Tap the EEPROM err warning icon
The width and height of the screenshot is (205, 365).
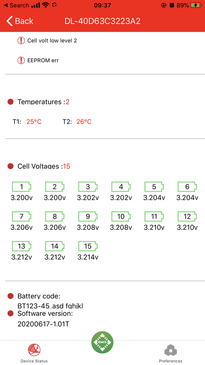21,60
